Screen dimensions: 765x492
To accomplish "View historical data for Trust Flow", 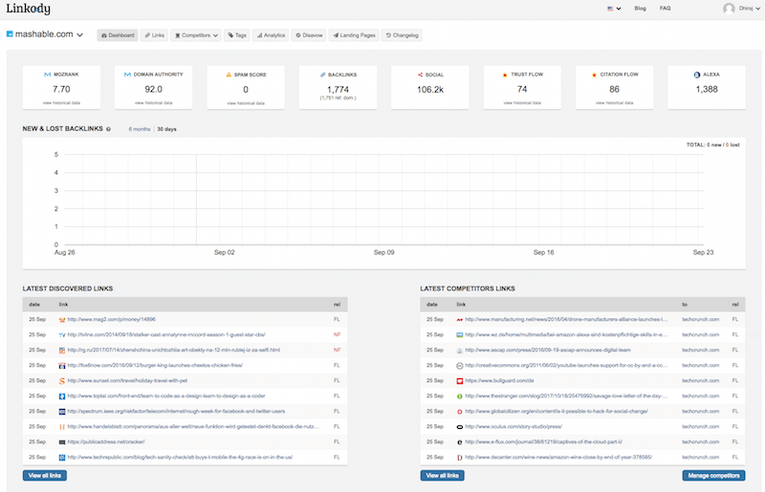I will click(522, 103).
